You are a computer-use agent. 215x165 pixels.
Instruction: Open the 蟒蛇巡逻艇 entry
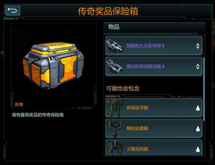154,128
